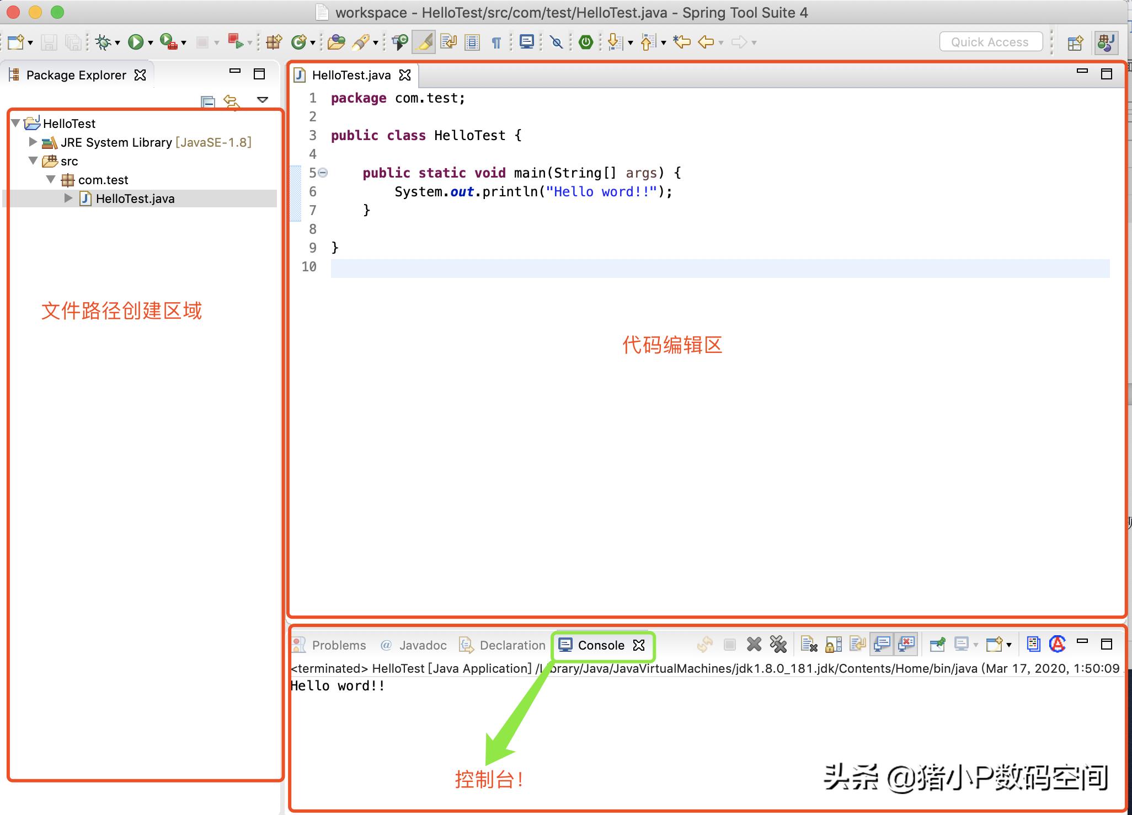The image size is (1132, 815).
Task: Click Remove All Terminated Launches double-X icon
Action: pos(778,644)
